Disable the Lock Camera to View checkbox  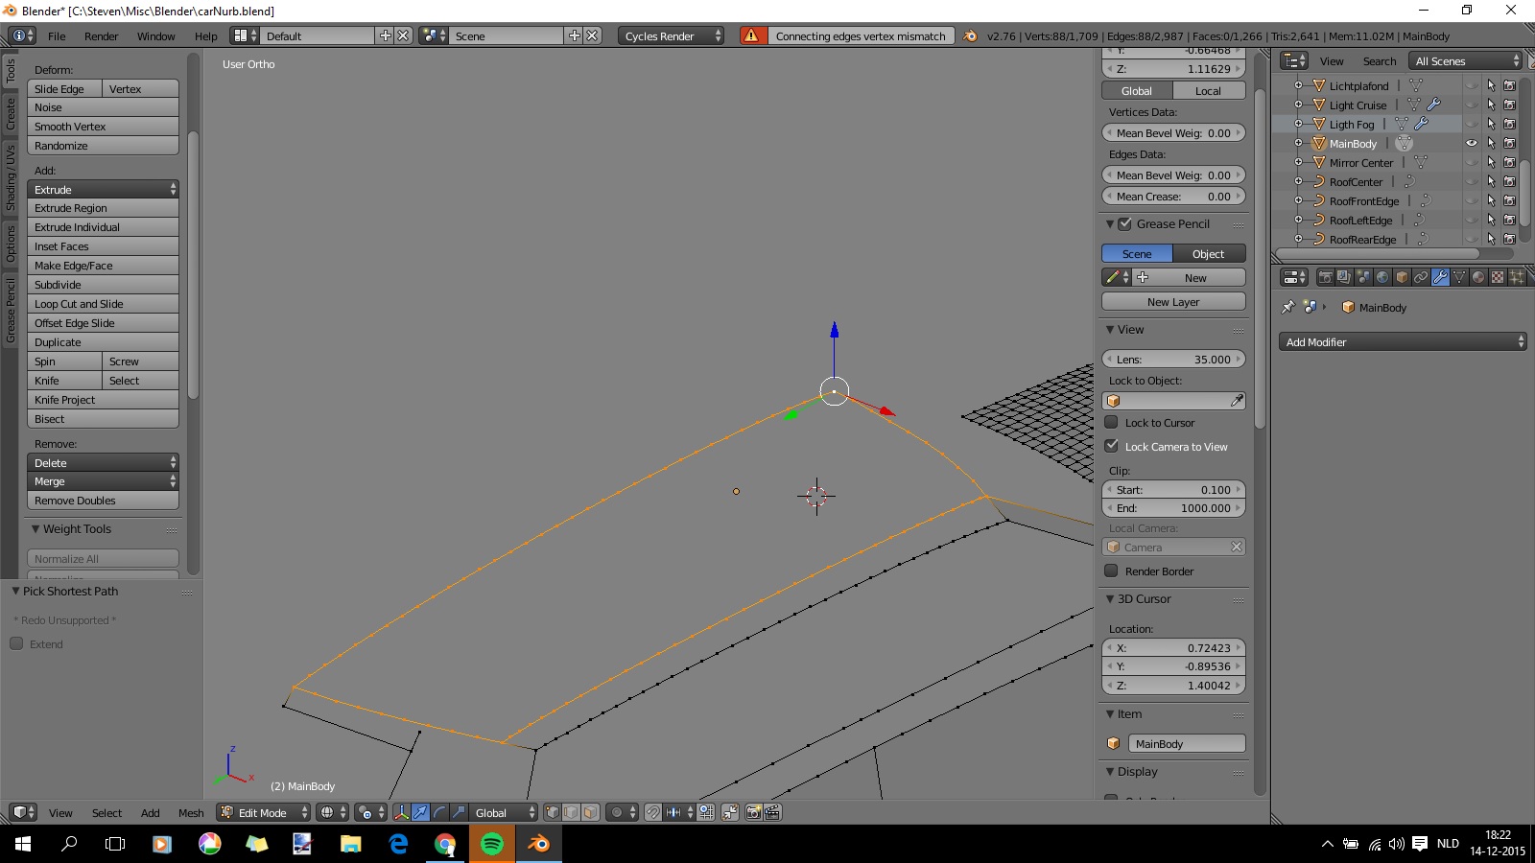click(1112, 446)
